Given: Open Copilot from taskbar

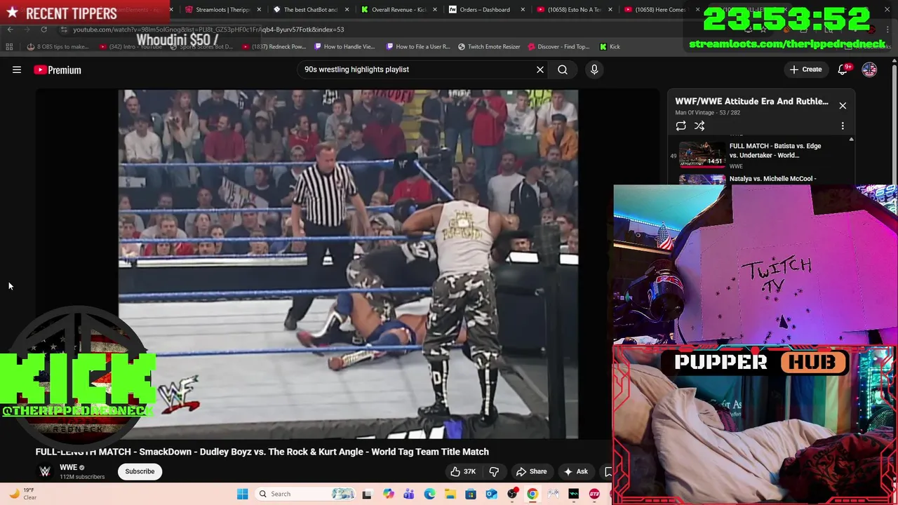Looking at the screenshot, I should (388, 494).
